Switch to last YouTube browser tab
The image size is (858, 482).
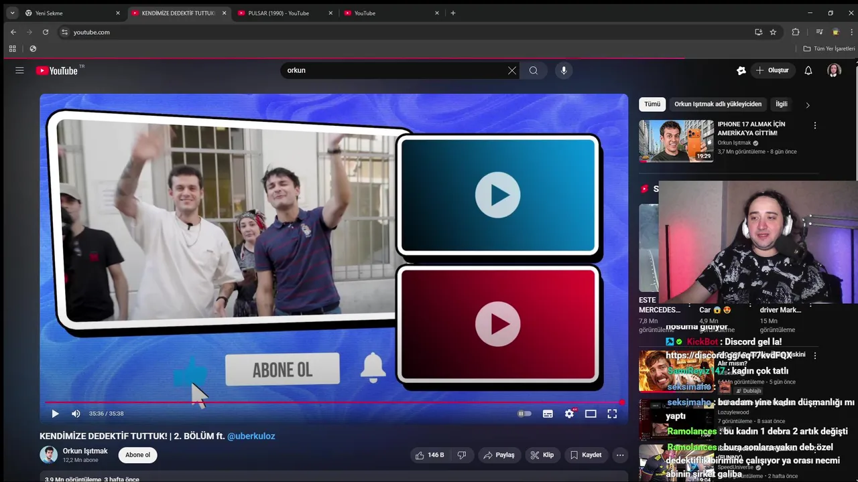tap(391, 13)
